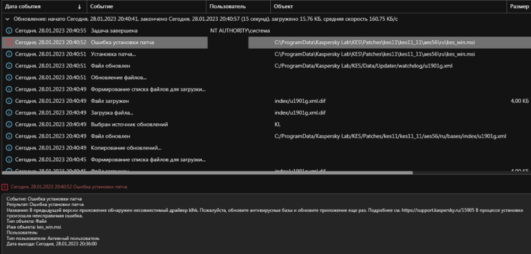Click the info icon of the "Задача завершена" row
Viewport: 531px width, 254px height.
9,31
